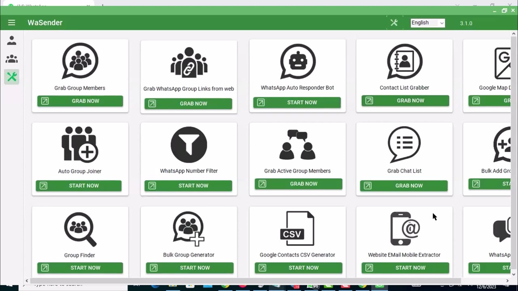This screenshot has width=518, height=291.
Task: Click 'Google Contacts CSV Generator' label
Action: [x=297, y=255]
